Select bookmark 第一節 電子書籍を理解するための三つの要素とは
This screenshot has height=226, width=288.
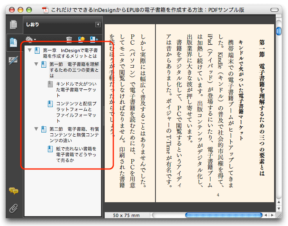tap(74, 70)
